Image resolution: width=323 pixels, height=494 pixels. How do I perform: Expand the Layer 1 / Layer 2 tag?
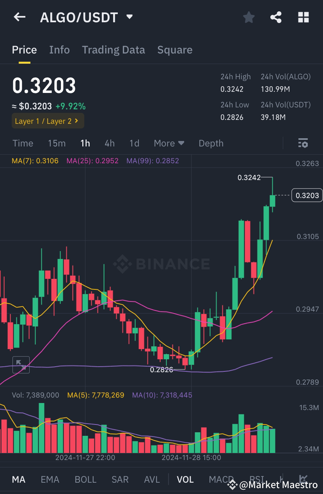pyautogui.click(x=48, y=121)
